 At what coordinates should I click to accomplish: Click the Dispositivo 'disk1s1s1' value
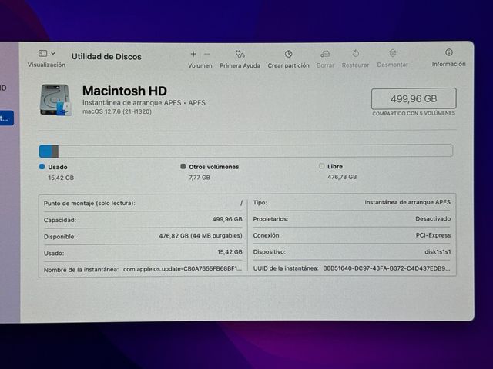[438, 251]
